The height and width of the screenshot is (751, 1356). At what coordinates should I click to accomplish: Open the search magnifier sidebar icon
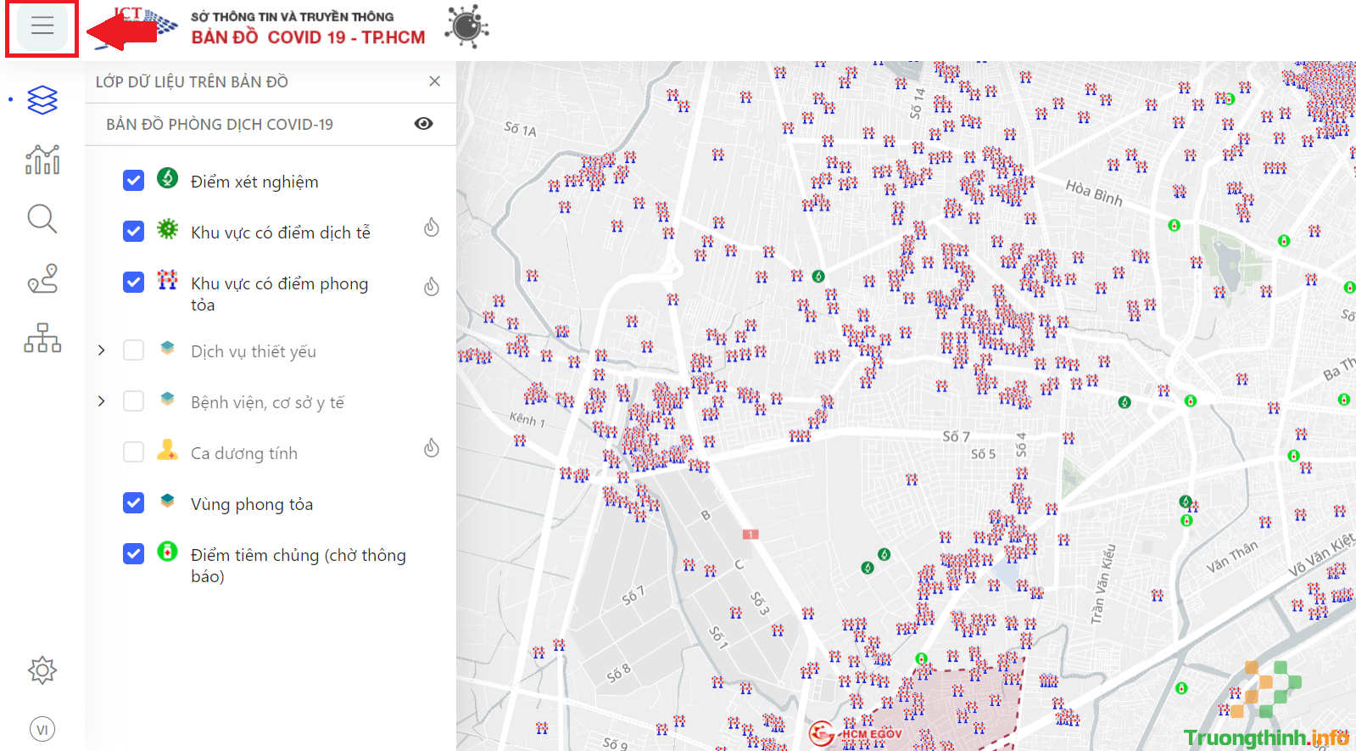[42, 219]
